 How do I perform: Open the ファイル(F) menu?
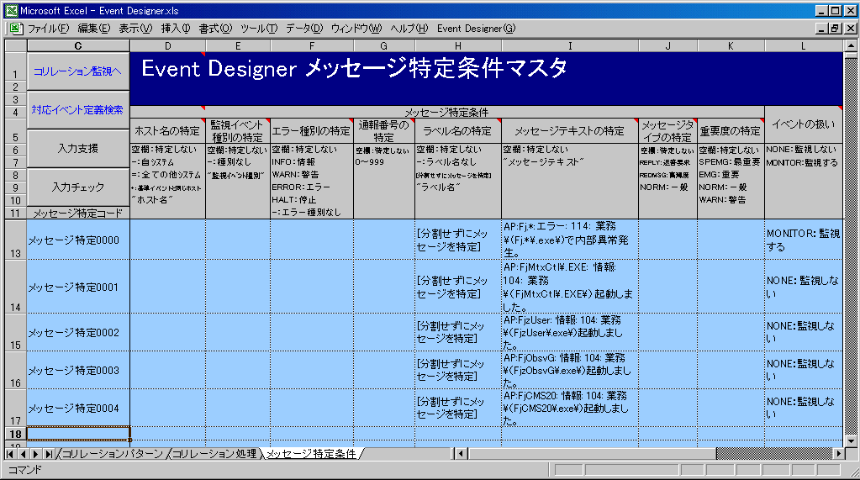pyautogui.click(x=49, y=29)
